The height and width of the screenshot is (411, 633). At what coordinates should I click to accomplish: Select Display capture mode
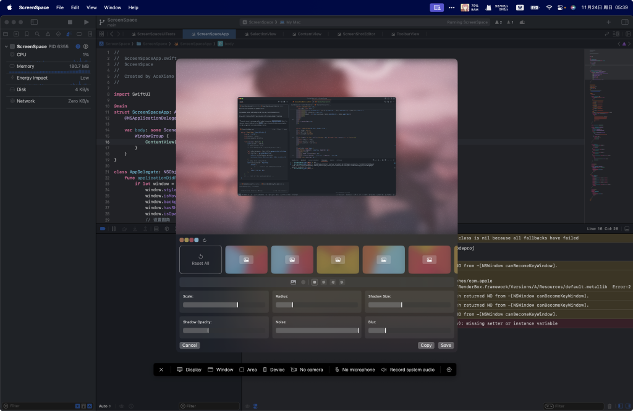click(189, 370)
